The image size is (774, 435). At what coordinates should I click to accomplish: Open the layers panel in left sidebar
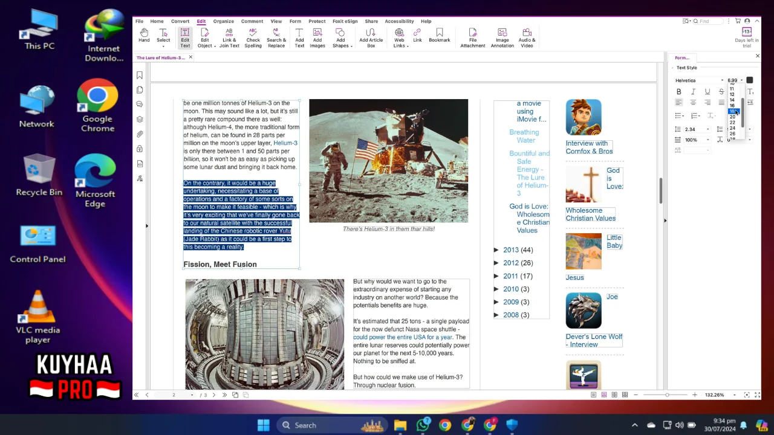[140, 119]
